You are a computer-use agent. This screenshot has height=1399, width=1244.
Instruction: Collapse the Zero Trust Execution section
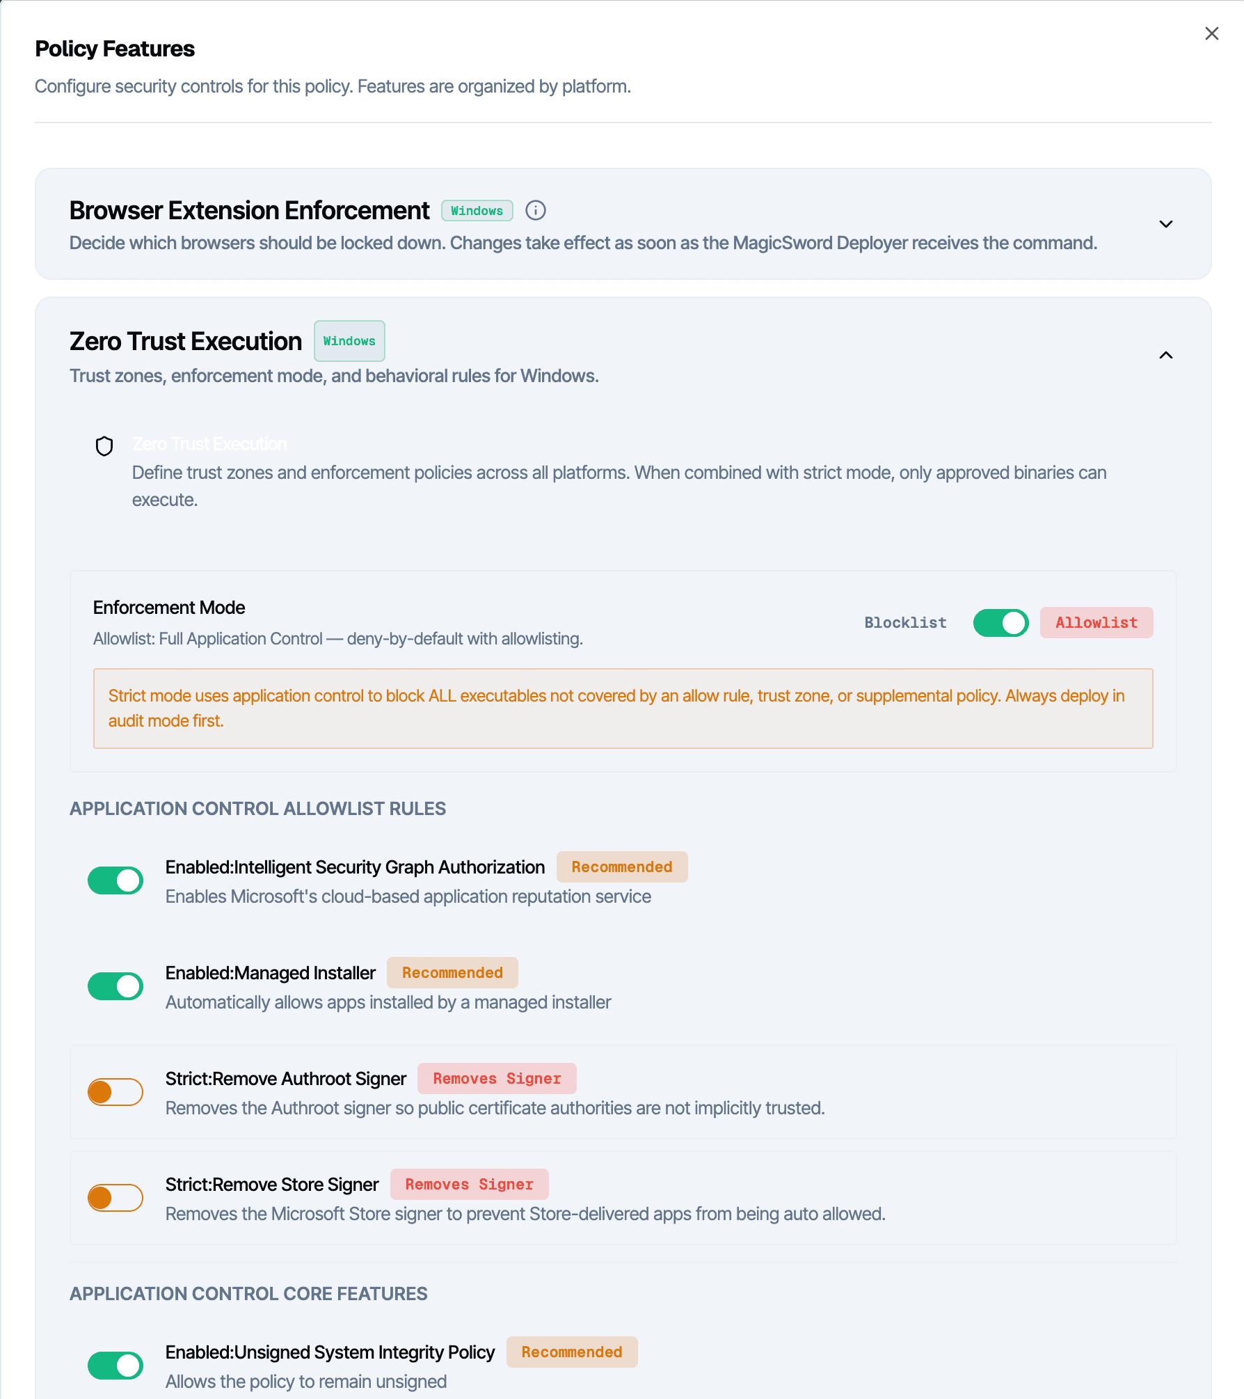[1166, 355]
